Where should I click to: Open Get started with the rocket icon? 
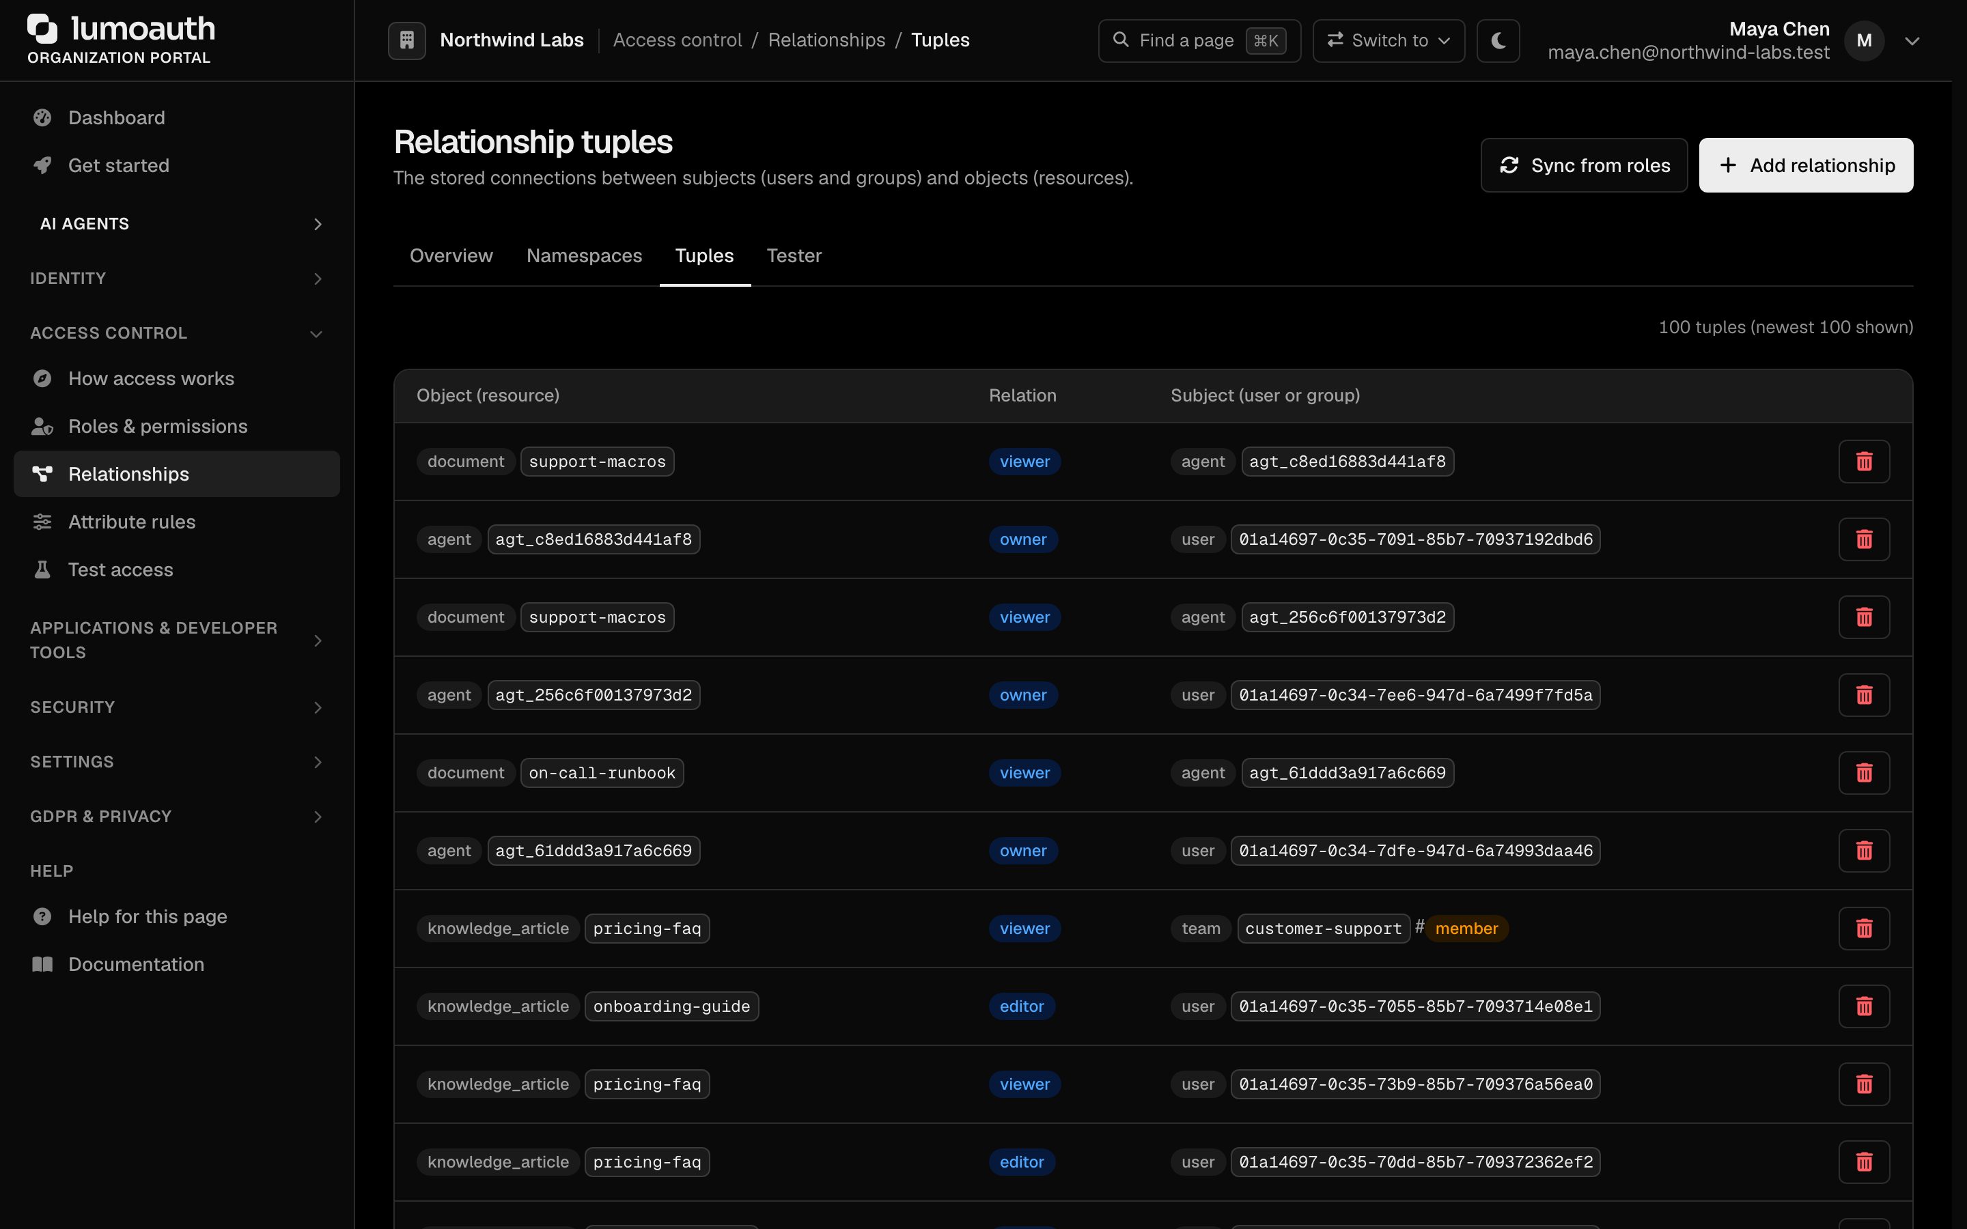[176, 166]
